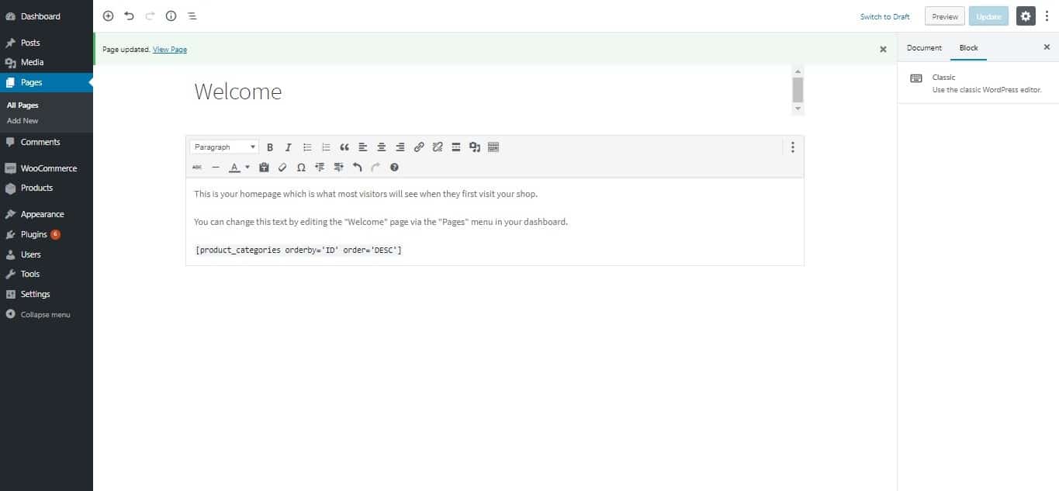Open the Paragraph style dropdown
Viewport: 1059px width, 491px height.
click(x=223, y=147)
